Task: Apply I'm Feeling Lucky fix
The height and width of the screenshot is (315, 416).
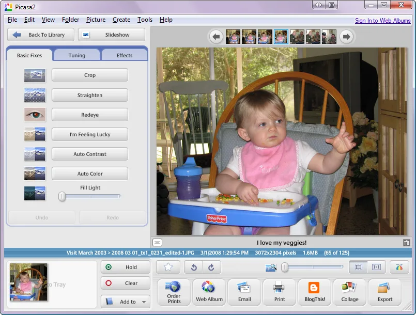Action: click(x=90, y=134)
